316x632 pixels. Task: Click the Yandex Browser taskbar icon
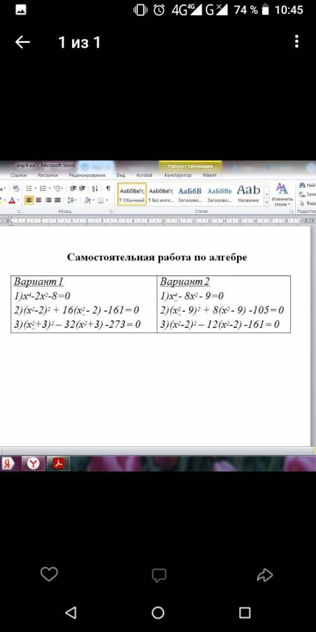pyautogui.click(x=33, y=463)
